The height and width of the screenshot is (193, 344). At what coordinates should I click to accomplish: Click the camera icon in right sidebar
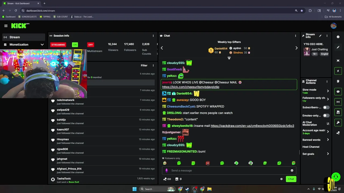338,112
